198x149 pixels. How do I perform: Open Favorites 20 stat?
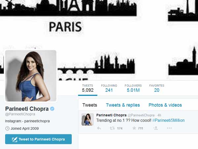(x=157, y=88)
